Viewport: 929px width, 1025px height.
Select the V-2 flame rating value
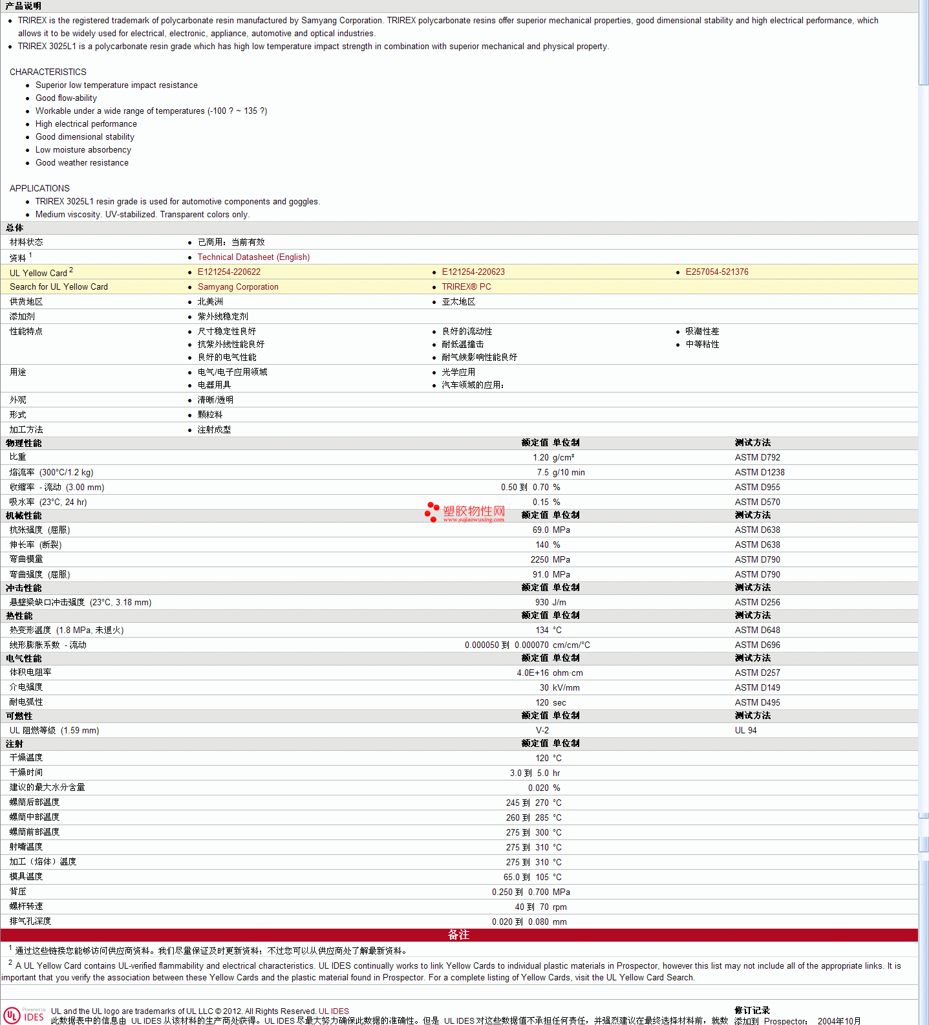(542, 731)
